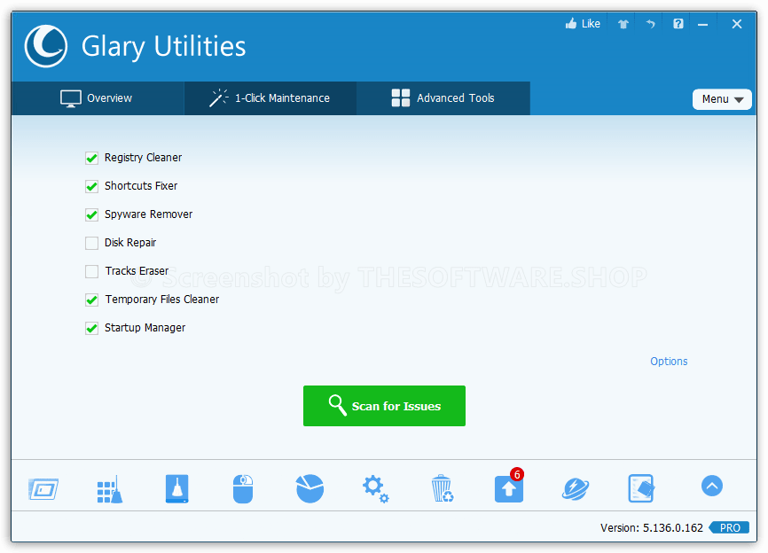This screenshot has width=768, height=553.
Task: Enable the Disk Repair checkbox
Action: pos(91,243)
